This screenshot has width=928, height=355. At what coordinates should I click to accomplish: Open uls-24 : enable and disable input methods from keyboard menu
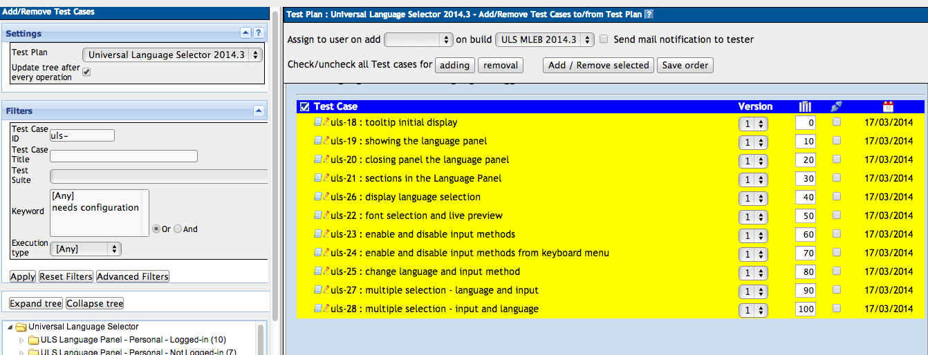point(470,253)
